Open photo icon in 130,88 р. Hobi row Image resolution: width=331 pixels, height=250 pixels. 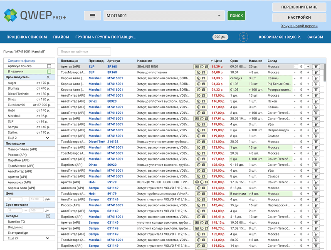tap(197, 182)
